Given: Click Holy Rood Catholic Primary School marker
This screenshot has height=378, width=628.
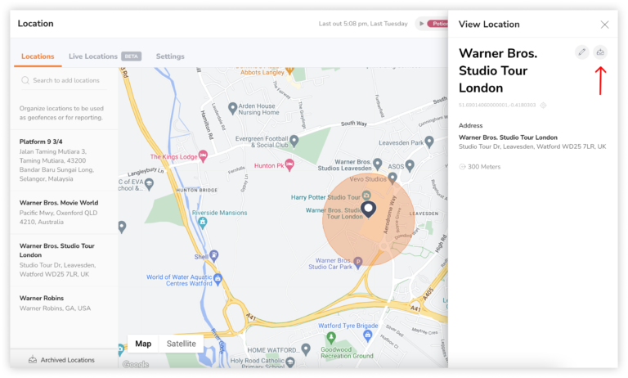Looking at the screenshot, I should (290, 362).
